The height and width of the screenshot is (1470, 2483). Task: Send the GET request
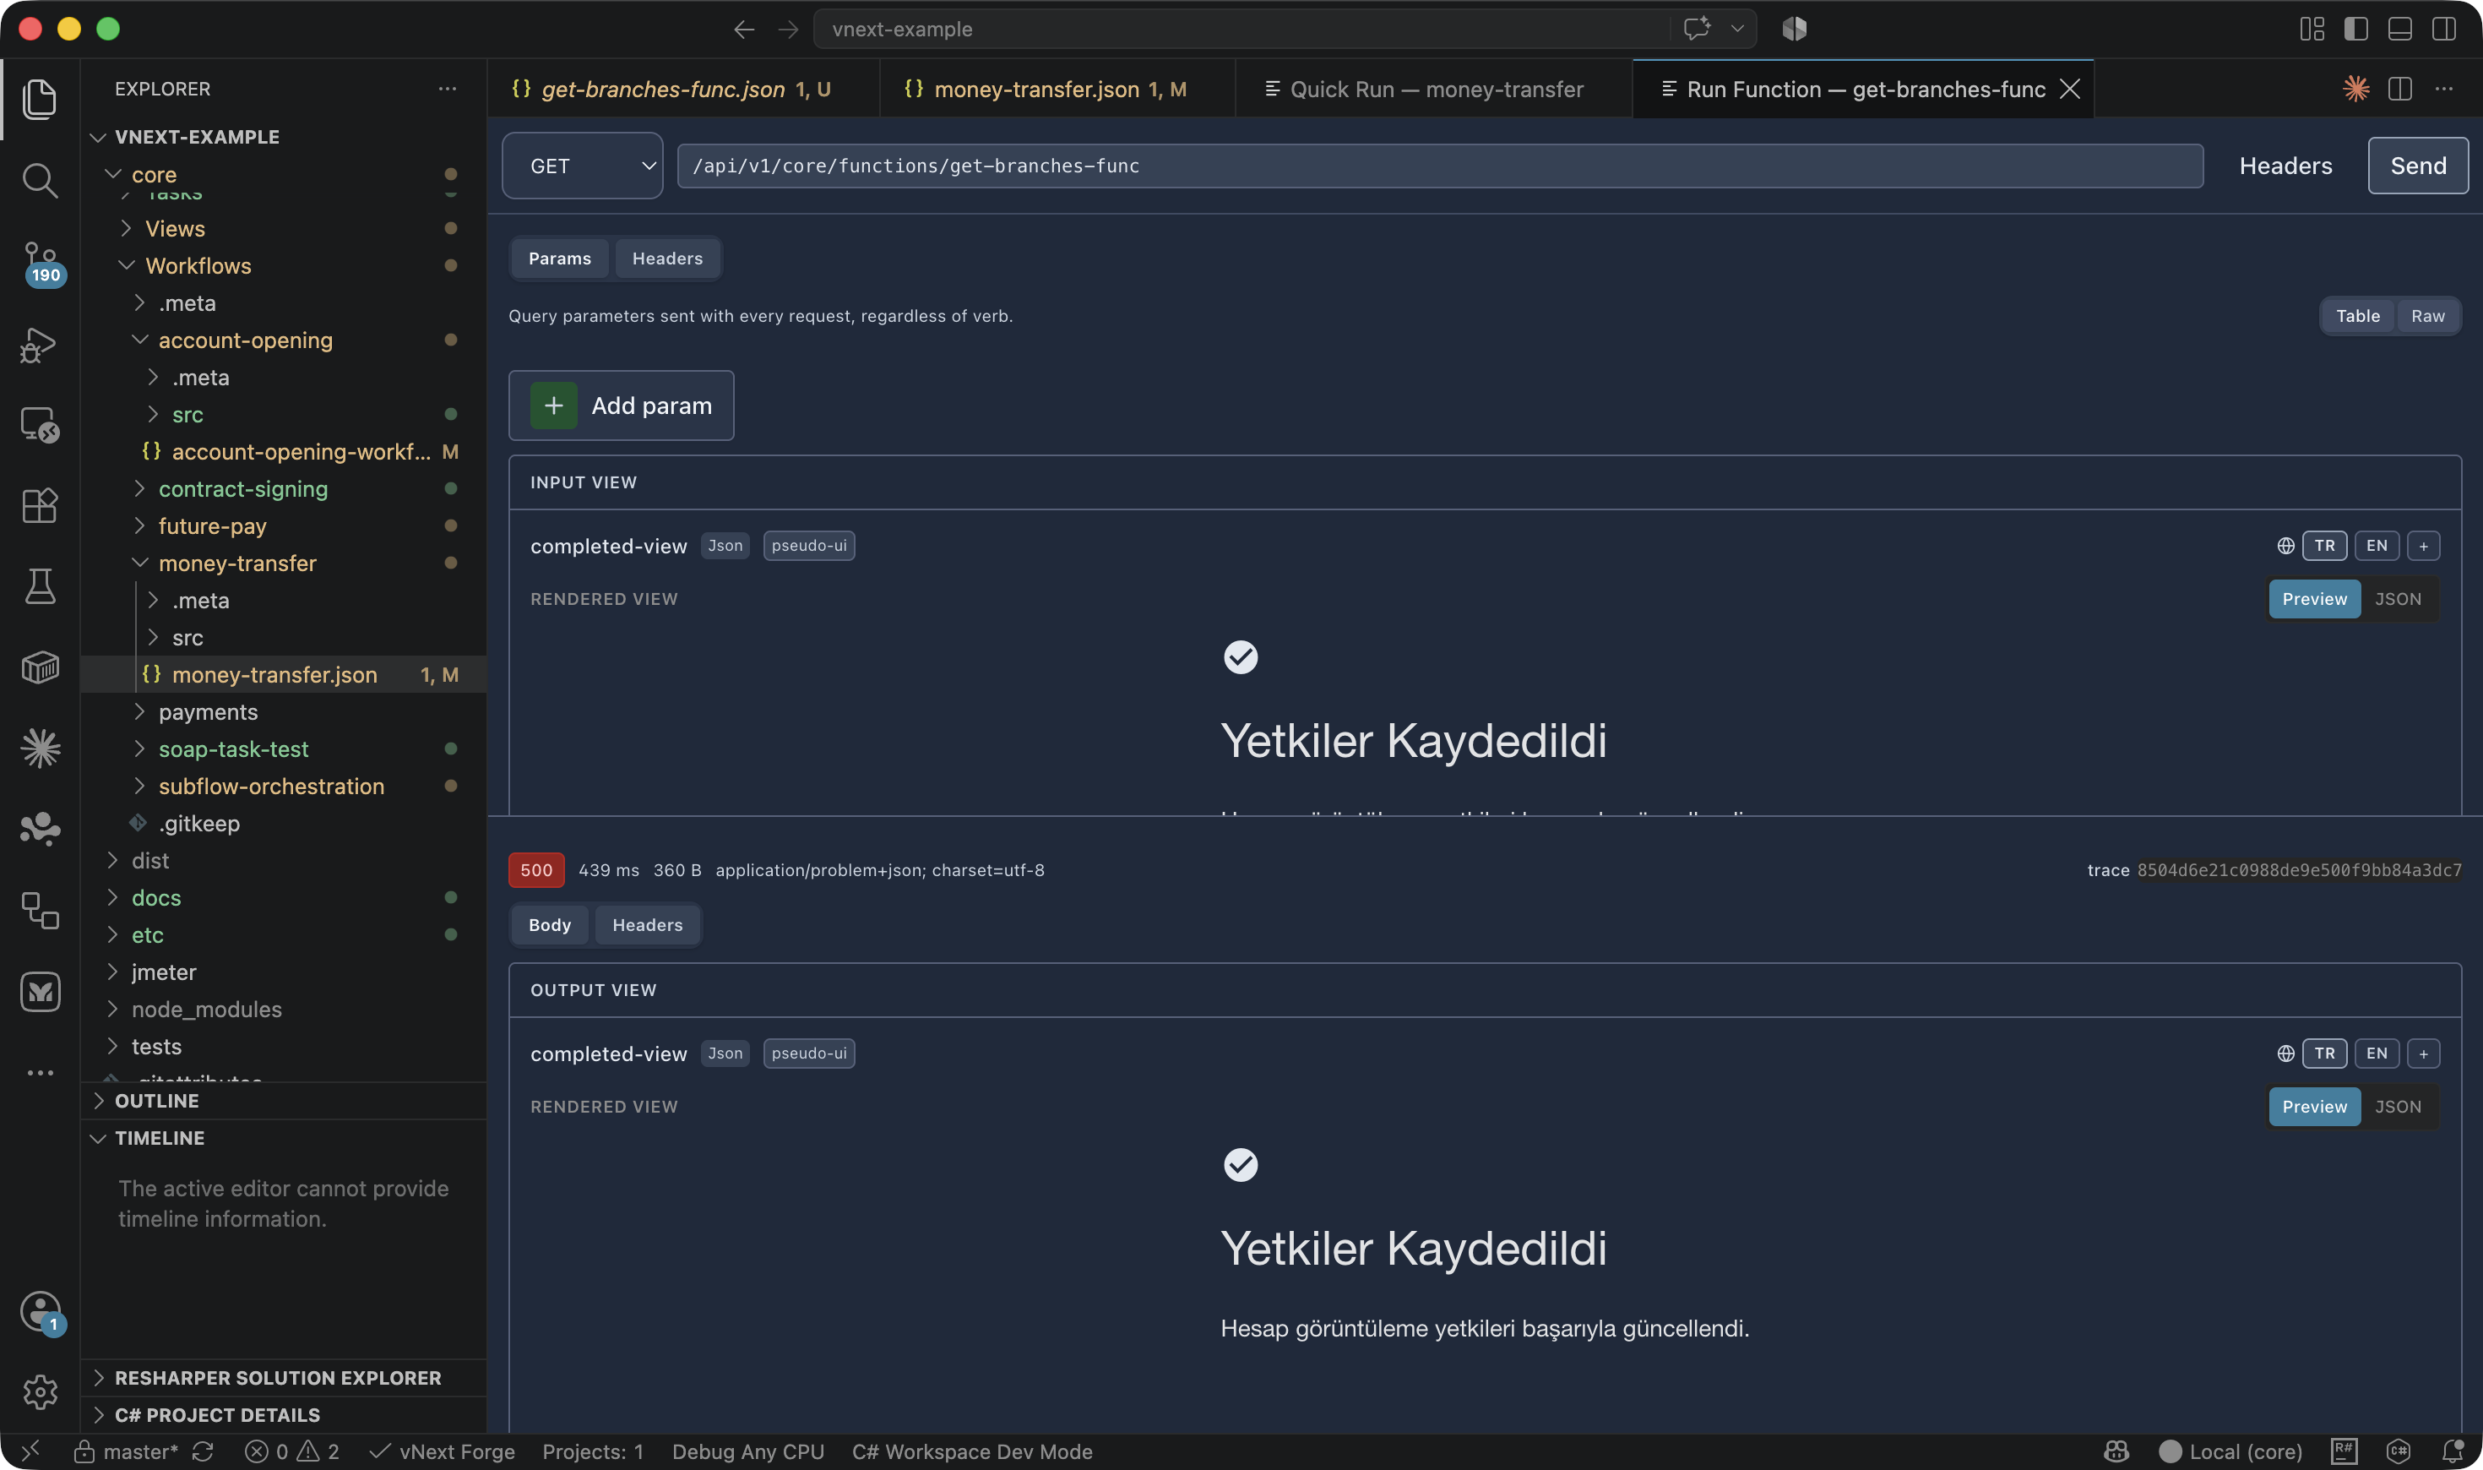pyautogui.click(x=2418, y=166)
